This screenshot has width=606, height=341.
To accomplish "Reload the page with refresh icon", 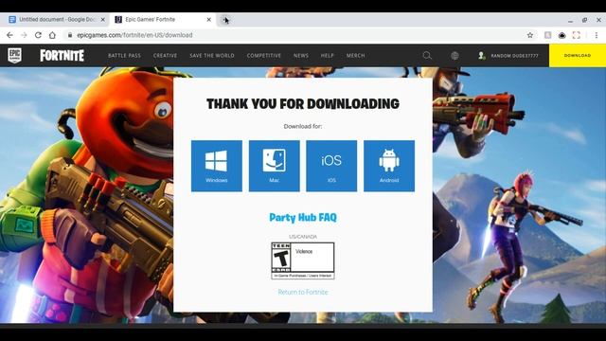I will coord(38,35).
